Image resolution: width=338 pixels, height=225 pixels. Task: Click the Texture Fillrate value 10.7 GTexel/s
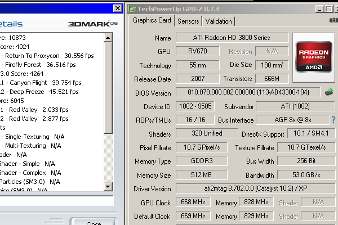[x=306, y=147]
